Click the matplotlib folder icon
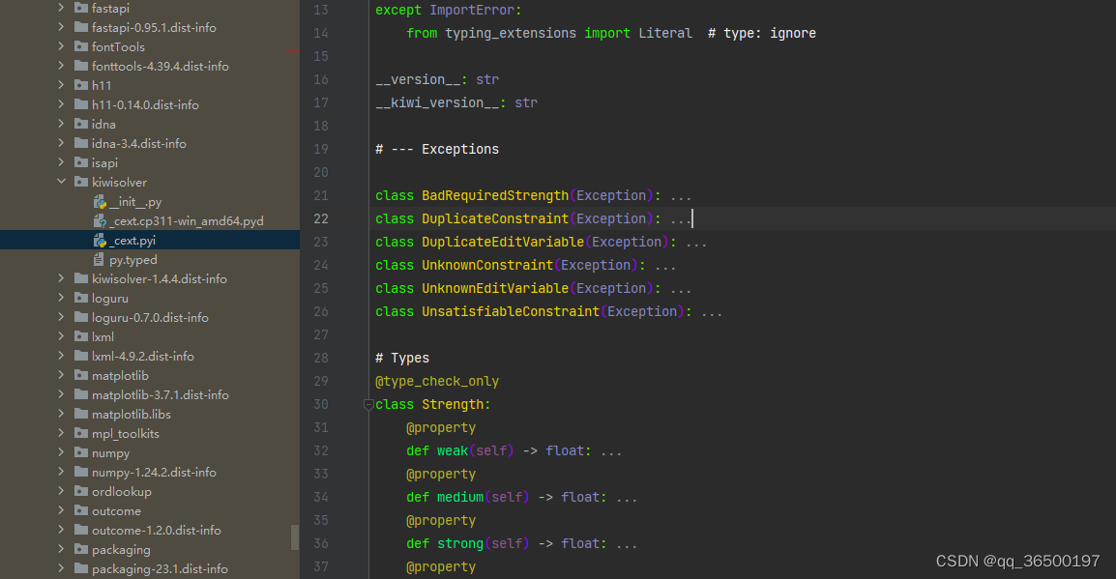The height and width of the screenshot is (579, 1116). [x=81, y=376]
